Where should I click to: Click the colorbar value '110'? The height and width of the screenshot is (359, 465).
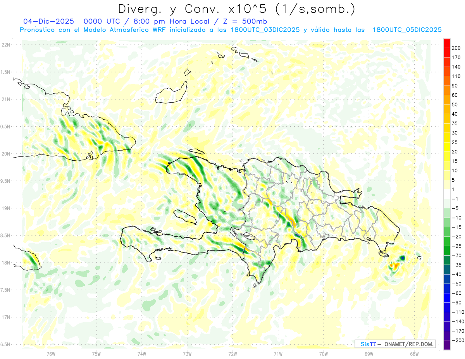coord(456,76)
